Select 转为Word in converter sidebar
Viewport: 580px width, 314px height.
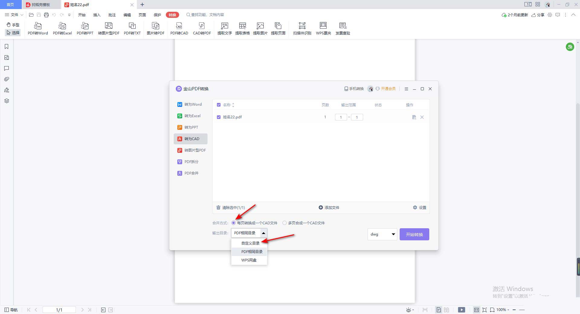(x=190, y=104)
